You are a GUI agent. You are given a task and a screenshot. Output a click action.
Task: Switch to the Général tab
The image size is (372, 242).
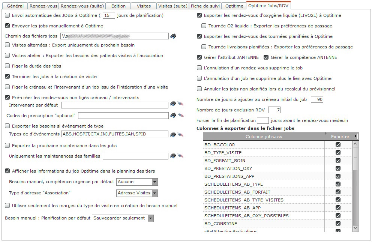point(15,6)
